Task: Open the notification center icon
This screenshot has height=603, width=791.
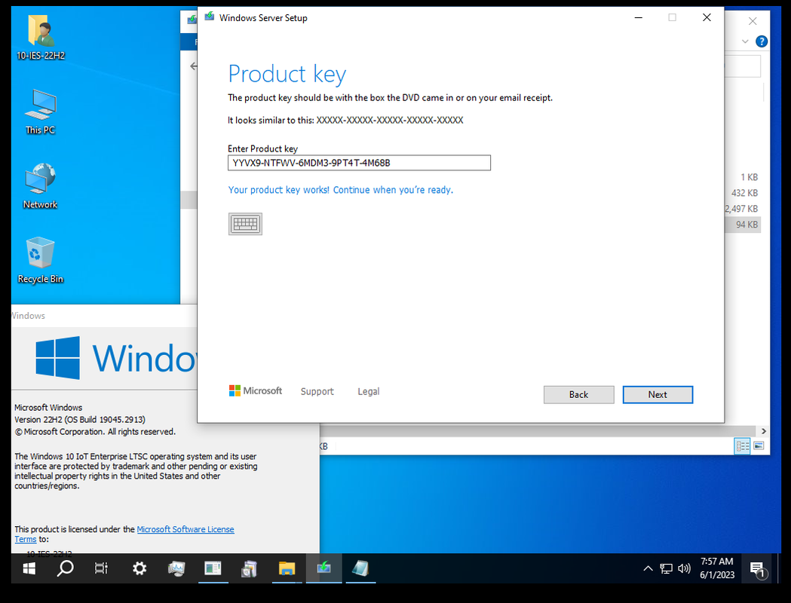Action: [758, 570]
